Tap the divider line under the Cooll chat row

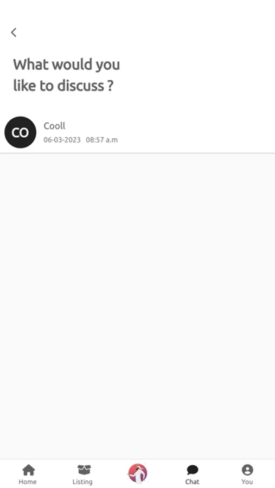(x=137, y=153)
